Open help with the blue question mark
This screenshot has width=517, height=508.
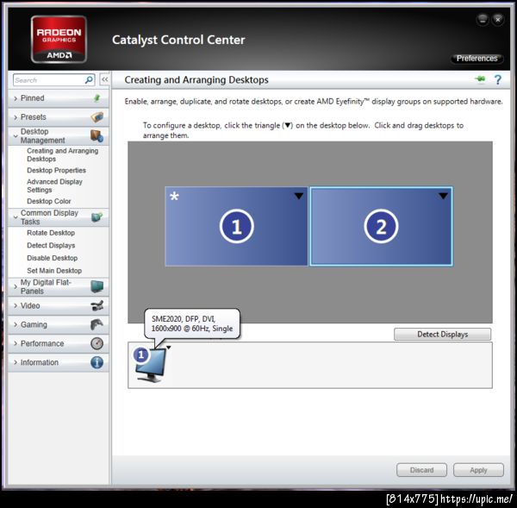[498, 79]
